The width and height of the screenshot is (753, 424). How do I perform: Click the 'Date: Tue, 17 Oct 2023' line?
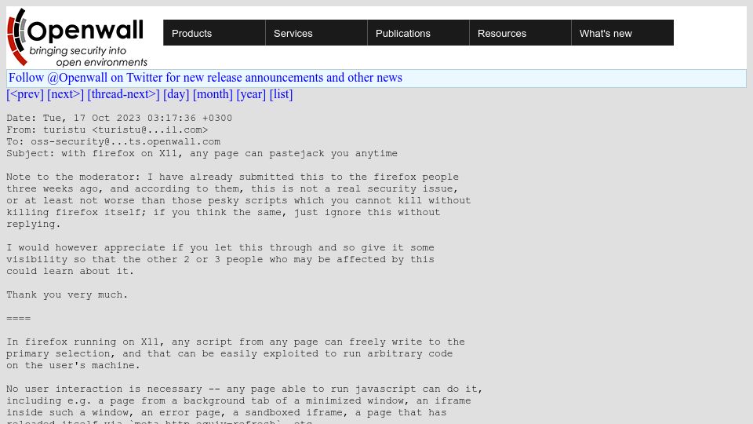point(119,118)
